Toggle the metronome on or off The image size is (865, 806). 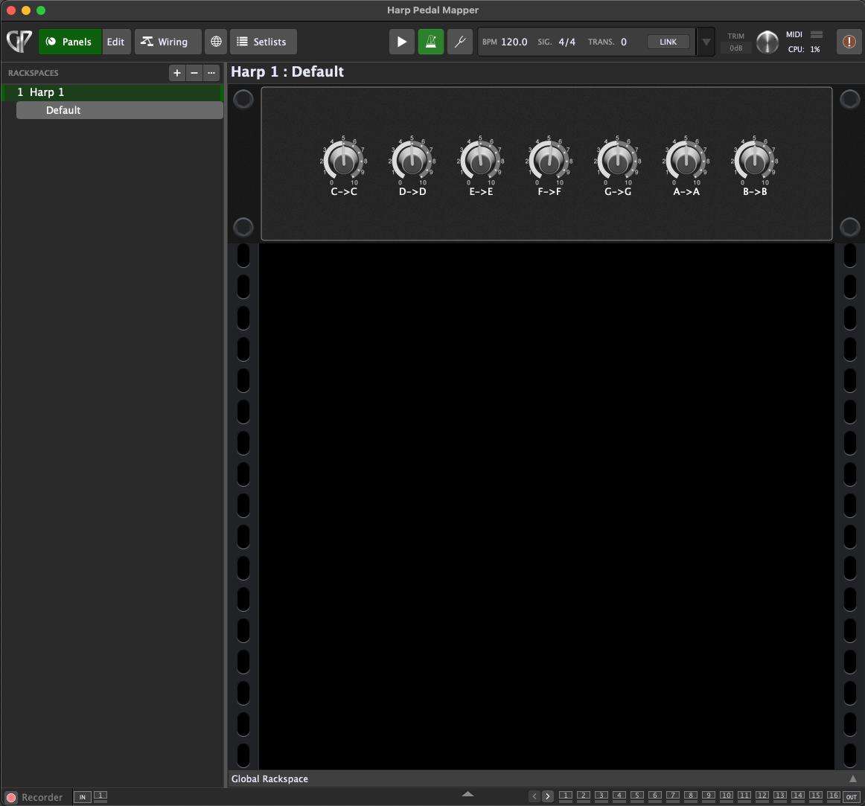431,42
